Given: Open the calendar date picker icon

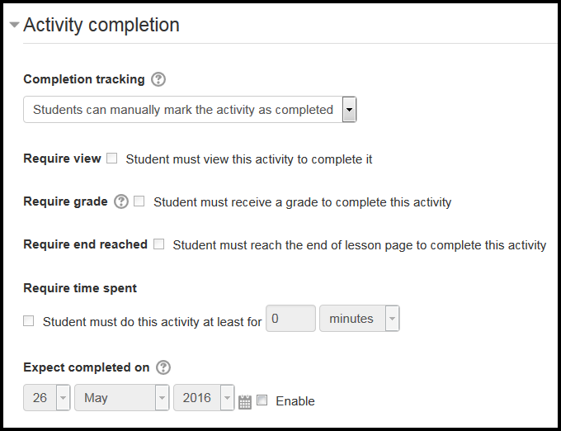Looking at the screenshot, I should click(245, 402).
